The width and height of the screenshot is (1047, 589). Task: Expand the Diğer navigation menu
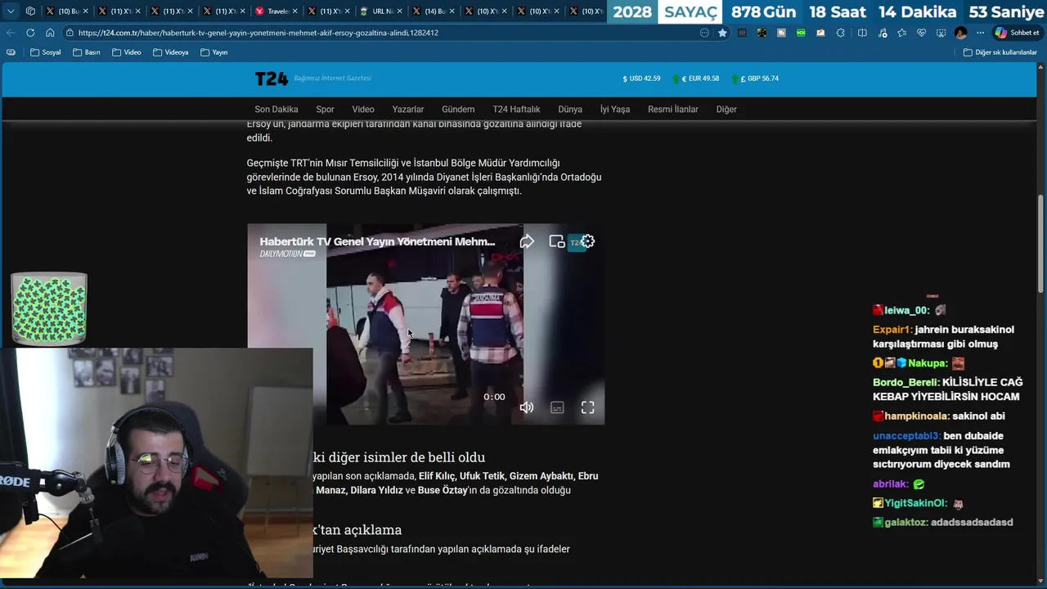point(726,109)
